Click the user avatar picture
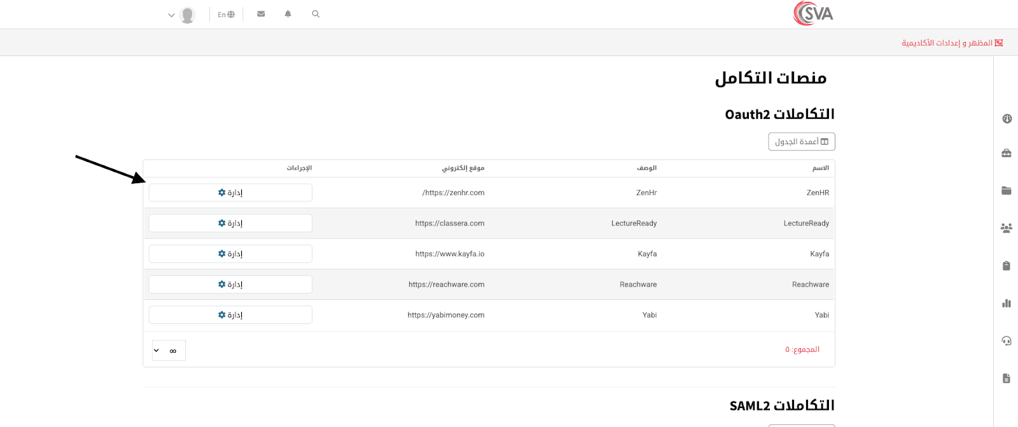The width and height of the screenshot is (1018, 427). point(187,15)
